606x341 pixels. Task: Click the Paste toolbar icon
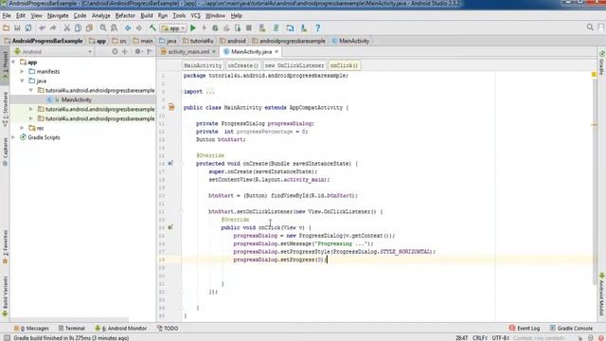pyautogui.click(x=89, y=27)
